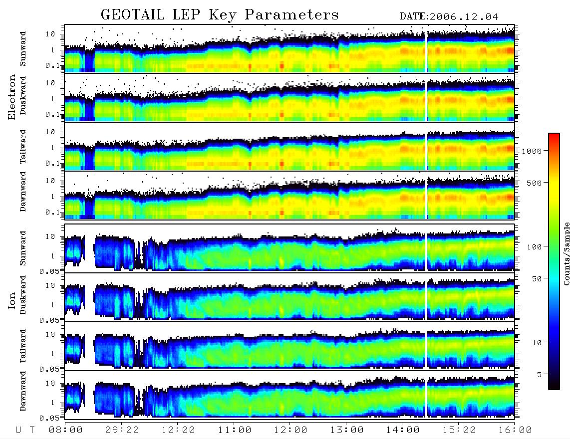The height and width of the screenshot is (439, 570).
Task: Click the 09:00 time tick label
Action: click(122, 431)
